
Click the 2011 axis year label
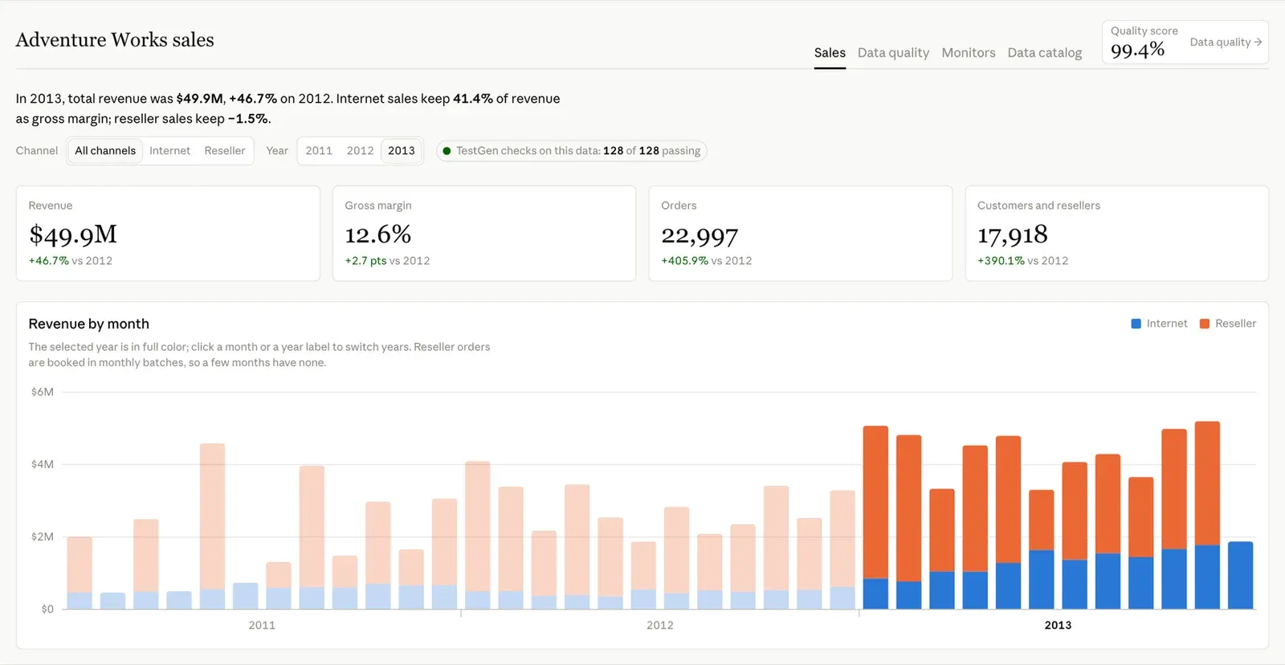pos(262,625)
